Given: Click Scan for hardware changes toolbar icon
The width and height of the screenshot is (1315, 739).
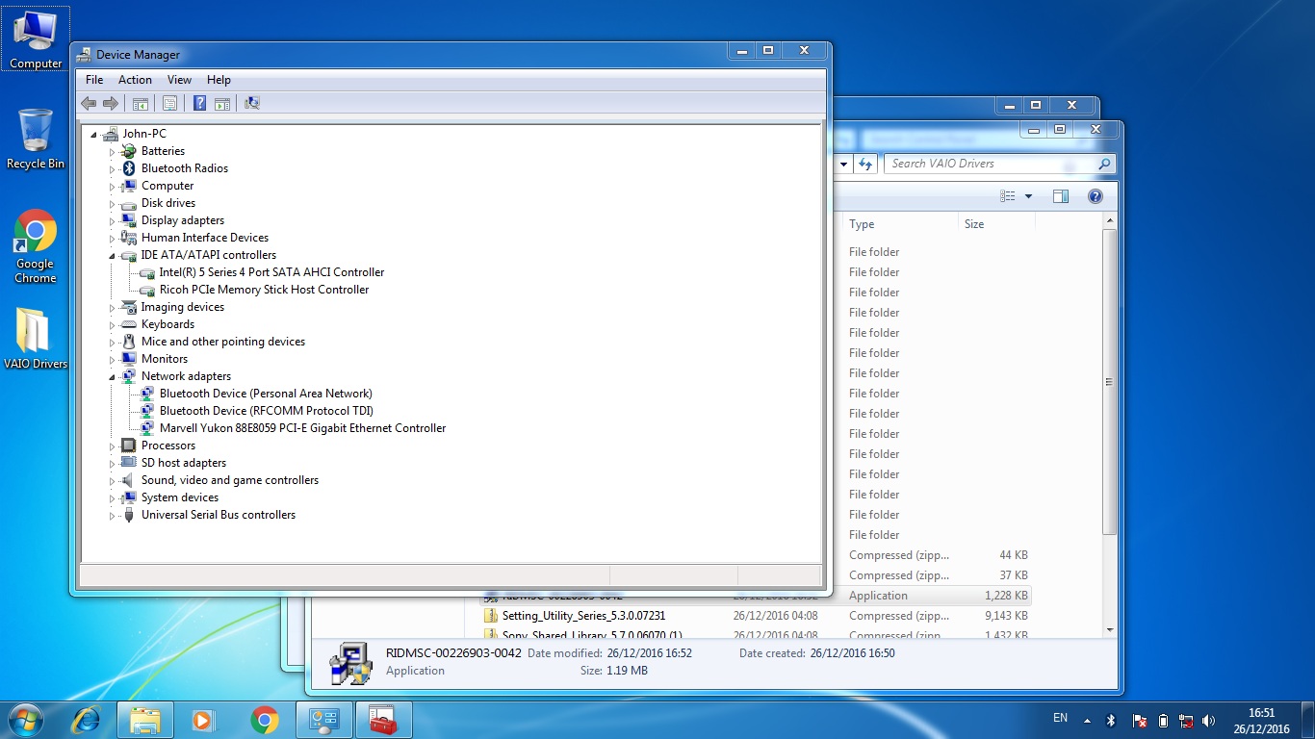Looking at the screenshot, I should (x=252, y=103).
